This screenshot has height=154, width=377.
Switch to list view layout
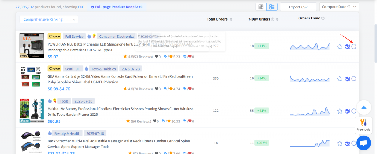point(271,7)
